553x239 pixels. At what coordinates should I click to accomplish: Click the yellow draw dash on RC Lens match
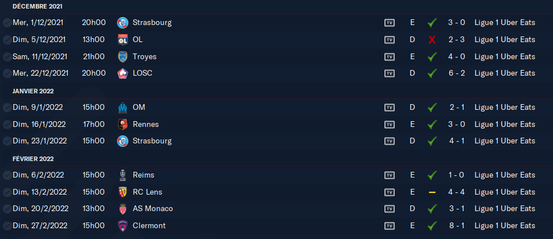(x=432, y=192)
